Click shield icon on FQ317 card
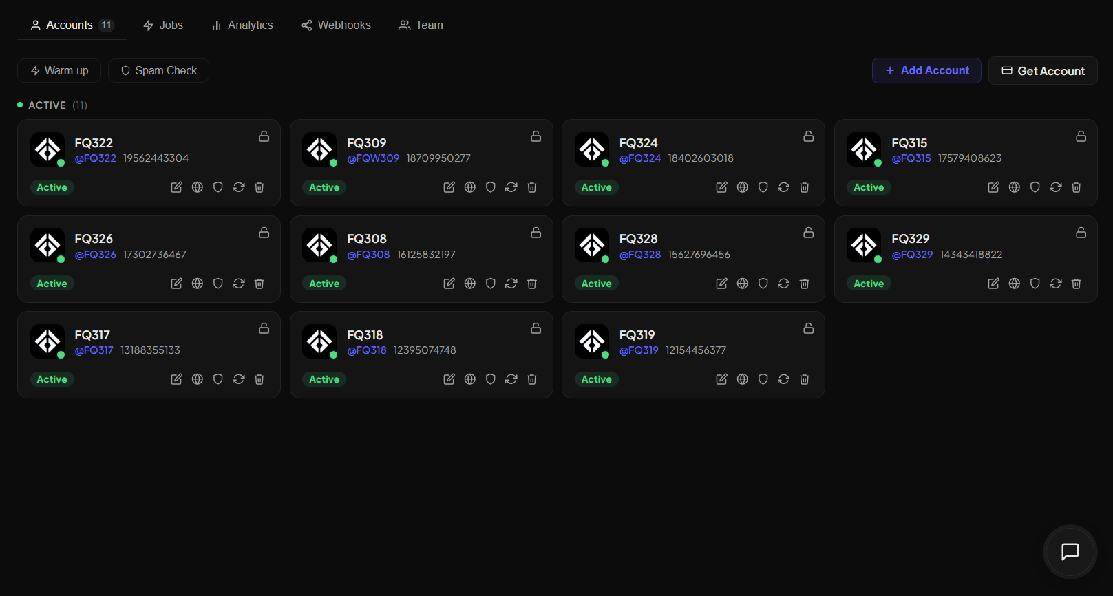Viewport: 1113px width, 596px height. tap(218, 379)
